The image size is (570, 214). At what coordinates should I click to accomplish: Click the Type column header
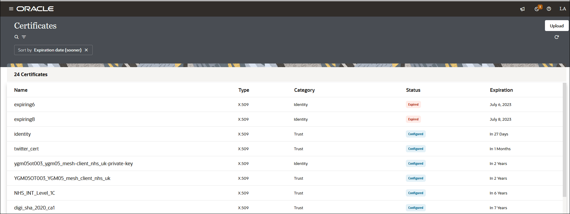coord(244,90)
